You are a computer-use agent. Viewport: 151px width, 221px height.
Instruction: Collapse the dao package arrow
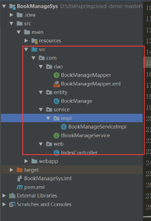(x=41, y=66)
